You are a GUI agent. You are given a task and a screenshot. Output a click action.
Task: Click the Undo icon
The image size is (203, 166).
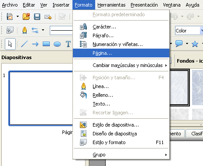(x=174, y=17)
